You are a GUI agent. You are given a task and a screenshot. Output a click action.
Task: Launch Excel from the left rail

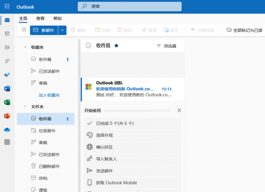7,102
